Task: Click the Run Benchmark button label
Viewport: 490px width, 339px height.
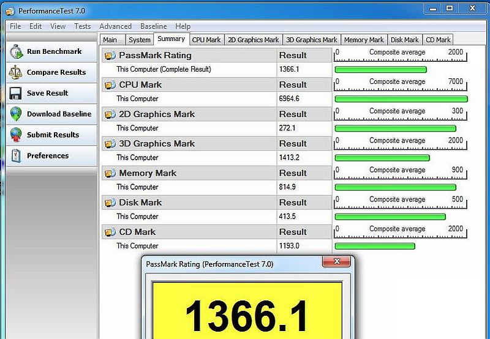Action: 54,51
